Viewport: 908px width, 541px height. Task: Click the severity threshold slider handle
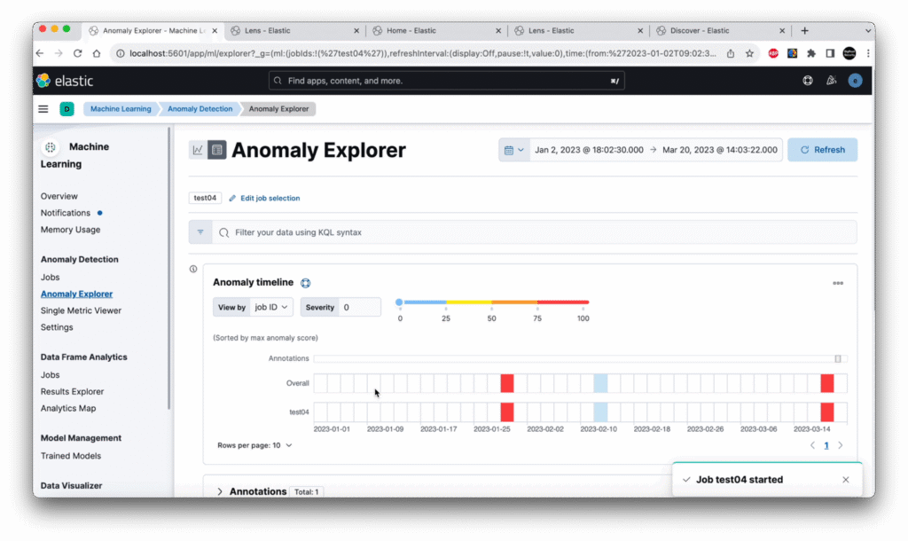coord(400,302)
